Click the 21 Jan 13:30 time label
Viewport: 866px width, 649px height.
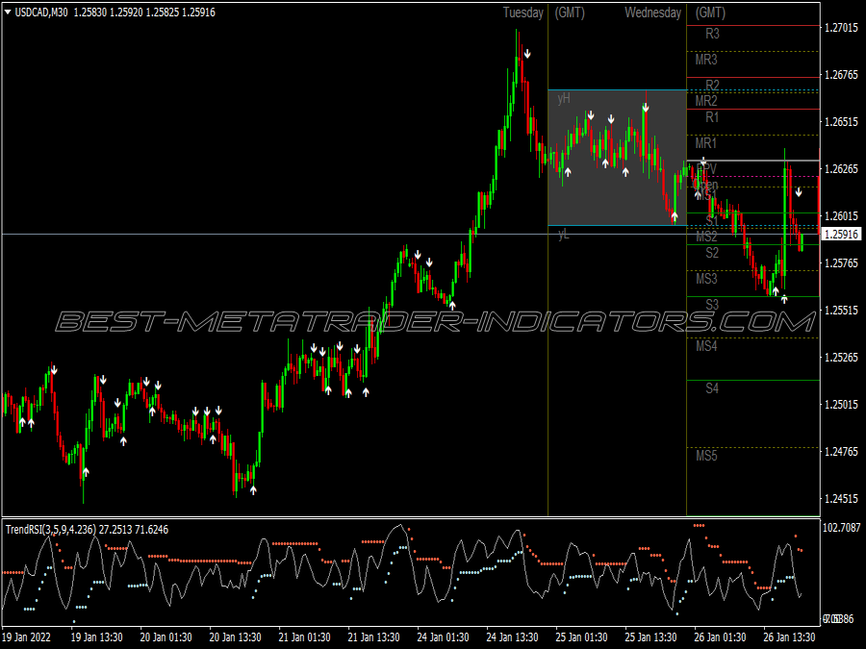[x=374, y=637]
